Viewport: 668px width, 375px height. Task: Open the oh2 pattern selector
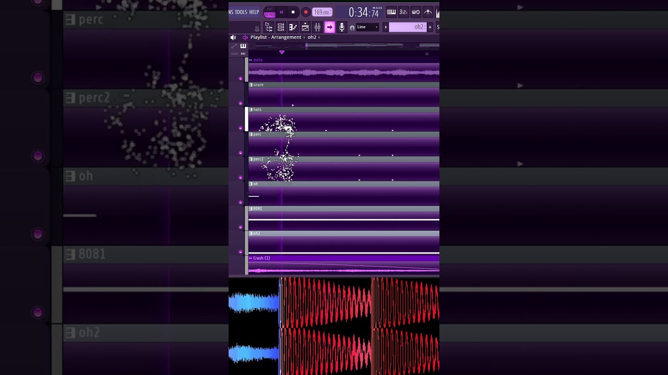[x=408, y=27]
